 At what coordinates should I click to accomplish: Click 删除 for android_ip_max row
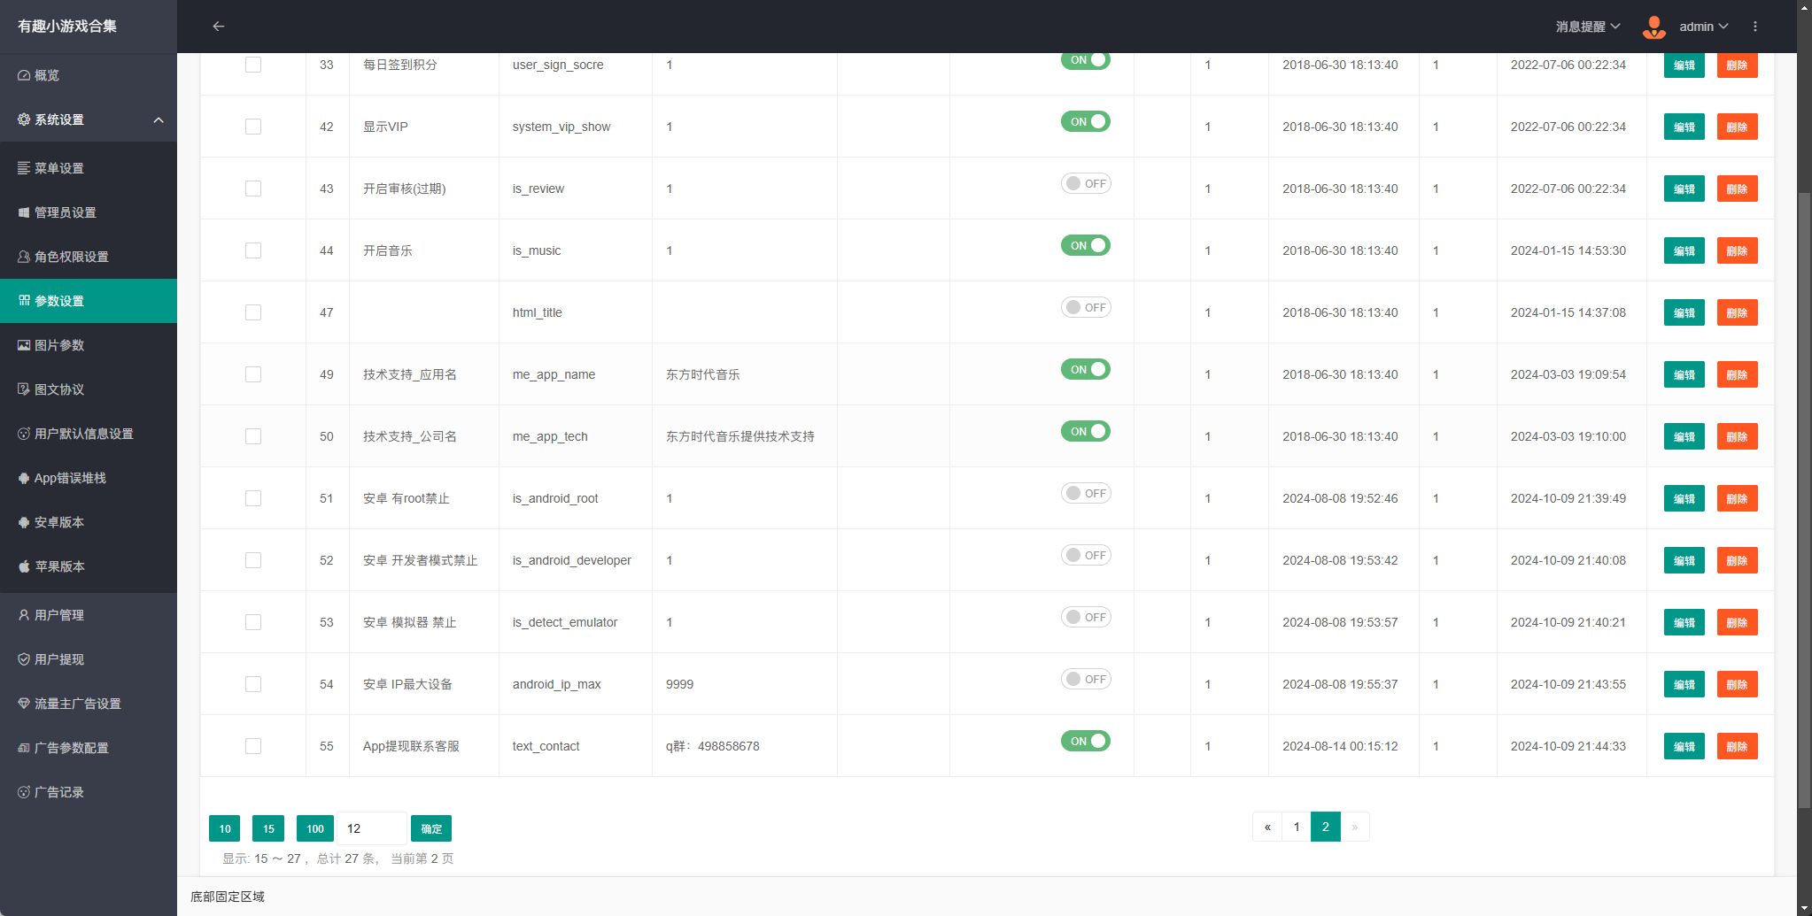coord(1738,684)
